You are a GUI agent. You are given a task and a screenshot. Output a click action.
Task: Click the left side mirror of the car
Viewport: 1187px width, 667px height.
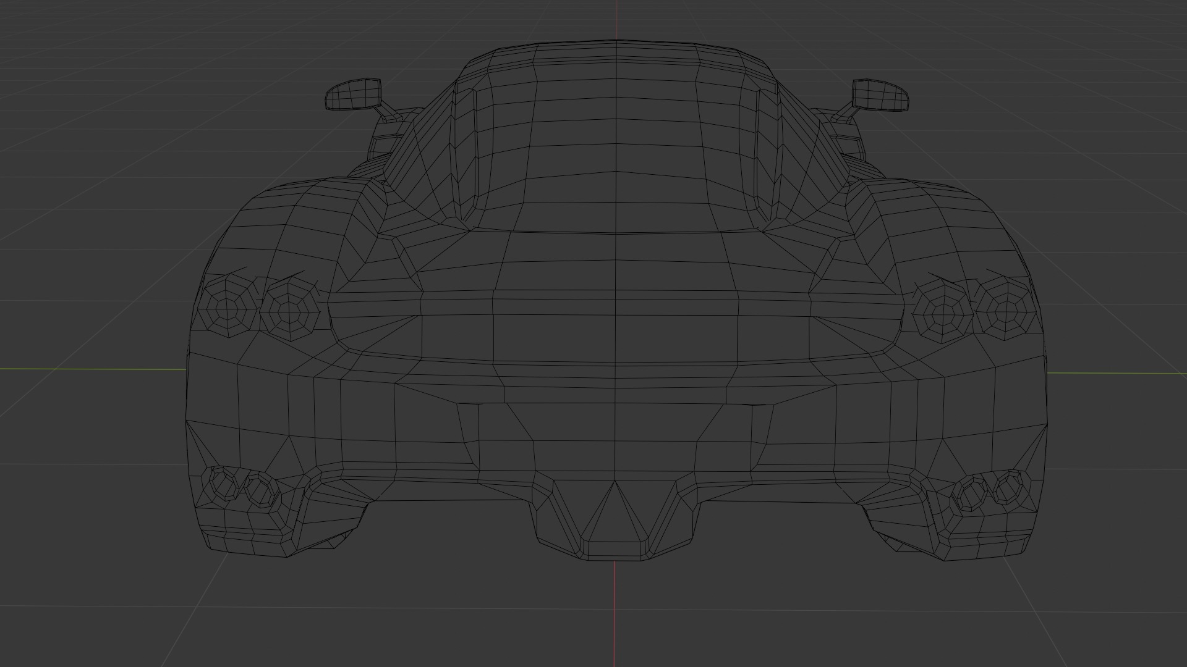click(x=353, y=94)
